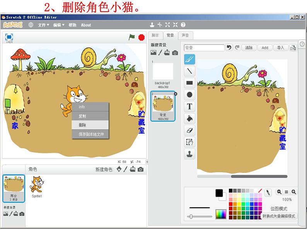
Task: Click the Add button
Action: (265, 48)
